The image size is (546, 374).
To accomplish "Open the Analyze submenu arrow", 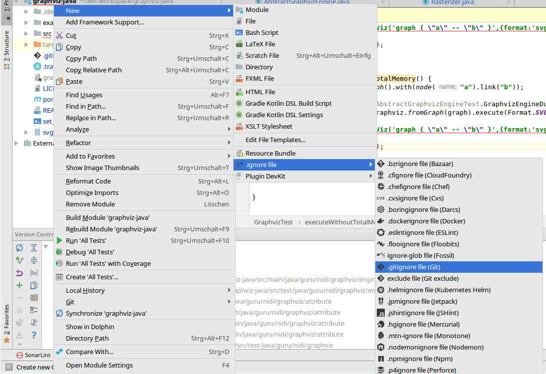I will coord(229,129).
